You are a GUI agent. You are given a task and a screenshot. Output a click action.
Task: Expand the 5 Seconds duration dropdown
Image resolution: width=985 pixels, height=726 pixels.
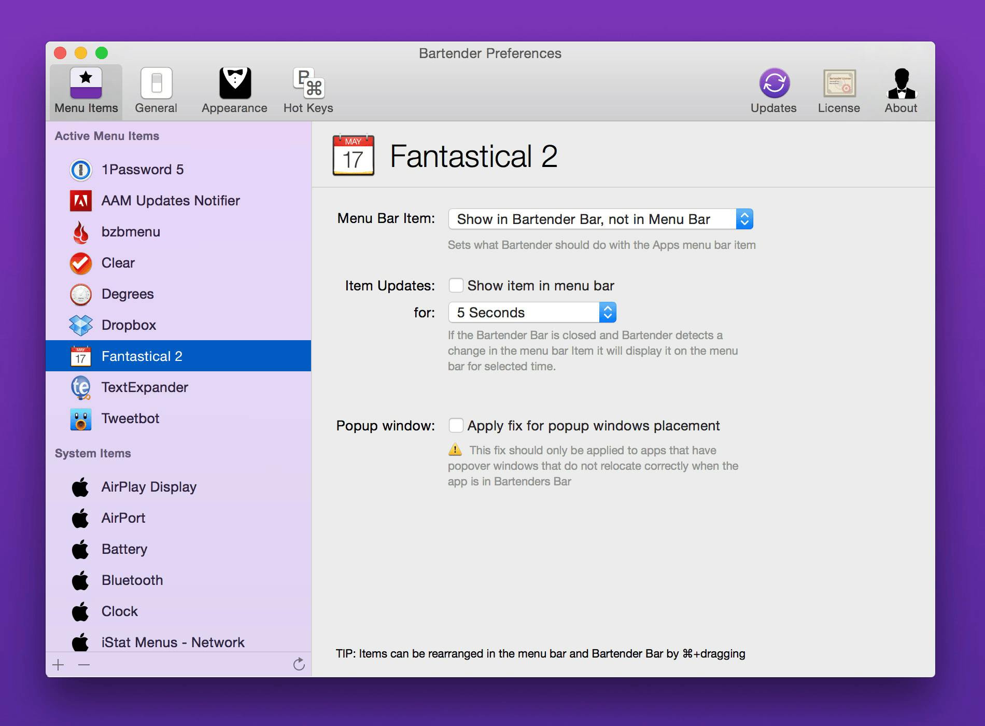point(531,313)
